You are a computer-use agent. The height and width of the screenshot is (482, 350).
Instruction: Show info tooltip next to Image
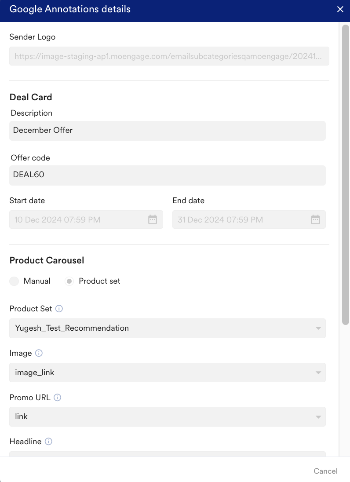tap(39, 353)
